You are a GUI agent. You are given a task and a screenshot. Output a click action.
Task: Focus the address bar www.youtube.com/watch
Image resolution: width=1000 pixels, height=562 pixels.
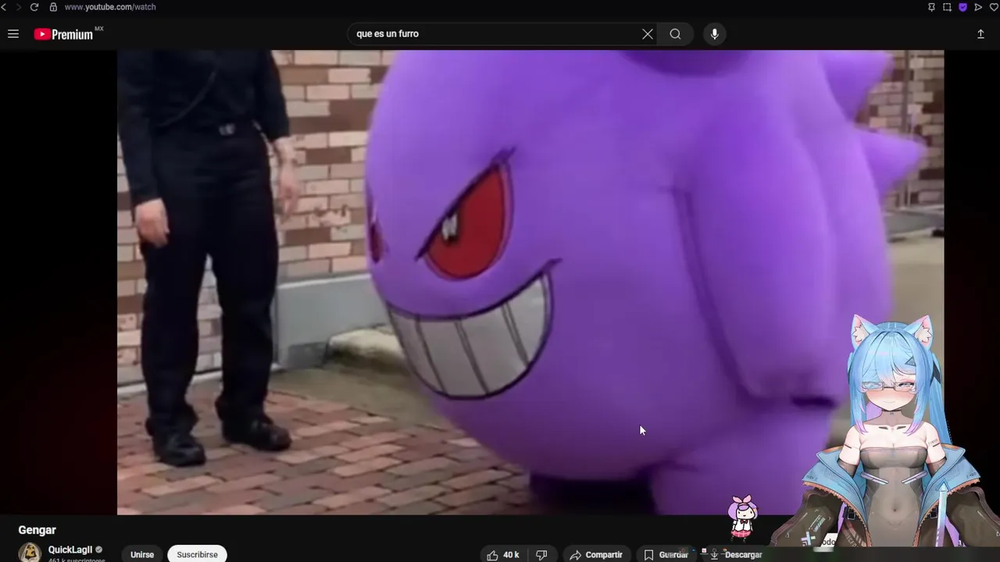(x=110, y=7)
